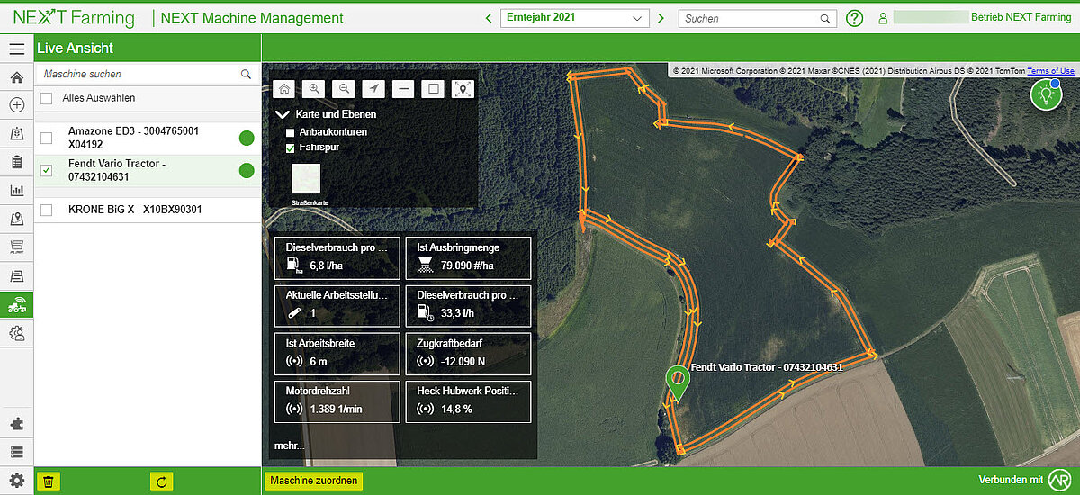Open the Zugkraftbedarf tile
Screen dimensions: 1080x495
pyautogui.click(x=468, y=354)
